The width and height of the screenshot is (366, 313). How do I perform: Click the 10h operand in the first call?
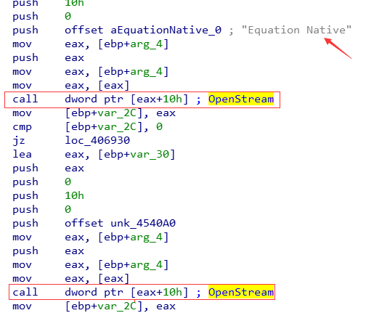tap(172, 99)
